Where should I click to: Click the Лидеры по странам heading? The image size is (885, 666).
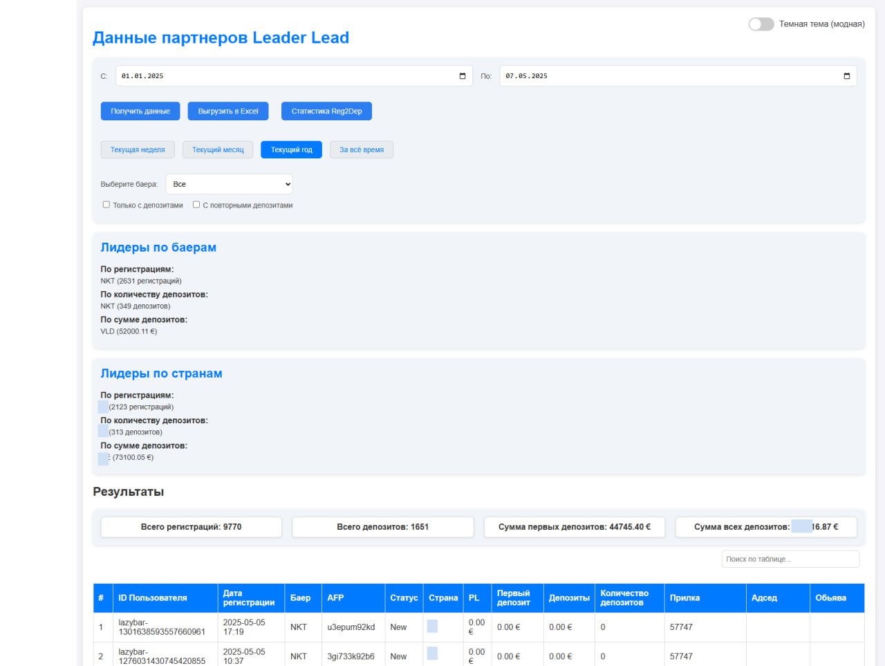coord(161,373)
